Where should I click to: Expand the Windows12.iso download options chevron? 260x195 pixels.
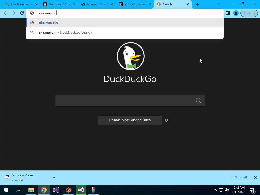click(x=54, y=178)
